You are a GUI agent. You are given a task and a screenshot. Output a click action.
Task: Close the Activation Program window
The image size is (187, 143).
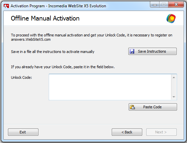[x=176, y=5]
